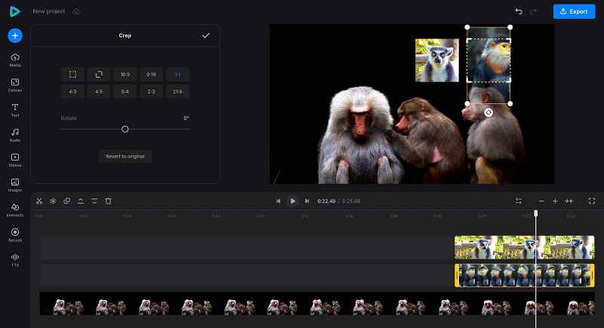Open the Audio sidebar panel
This screenshot has height=328, width=604.
point(15,136)
